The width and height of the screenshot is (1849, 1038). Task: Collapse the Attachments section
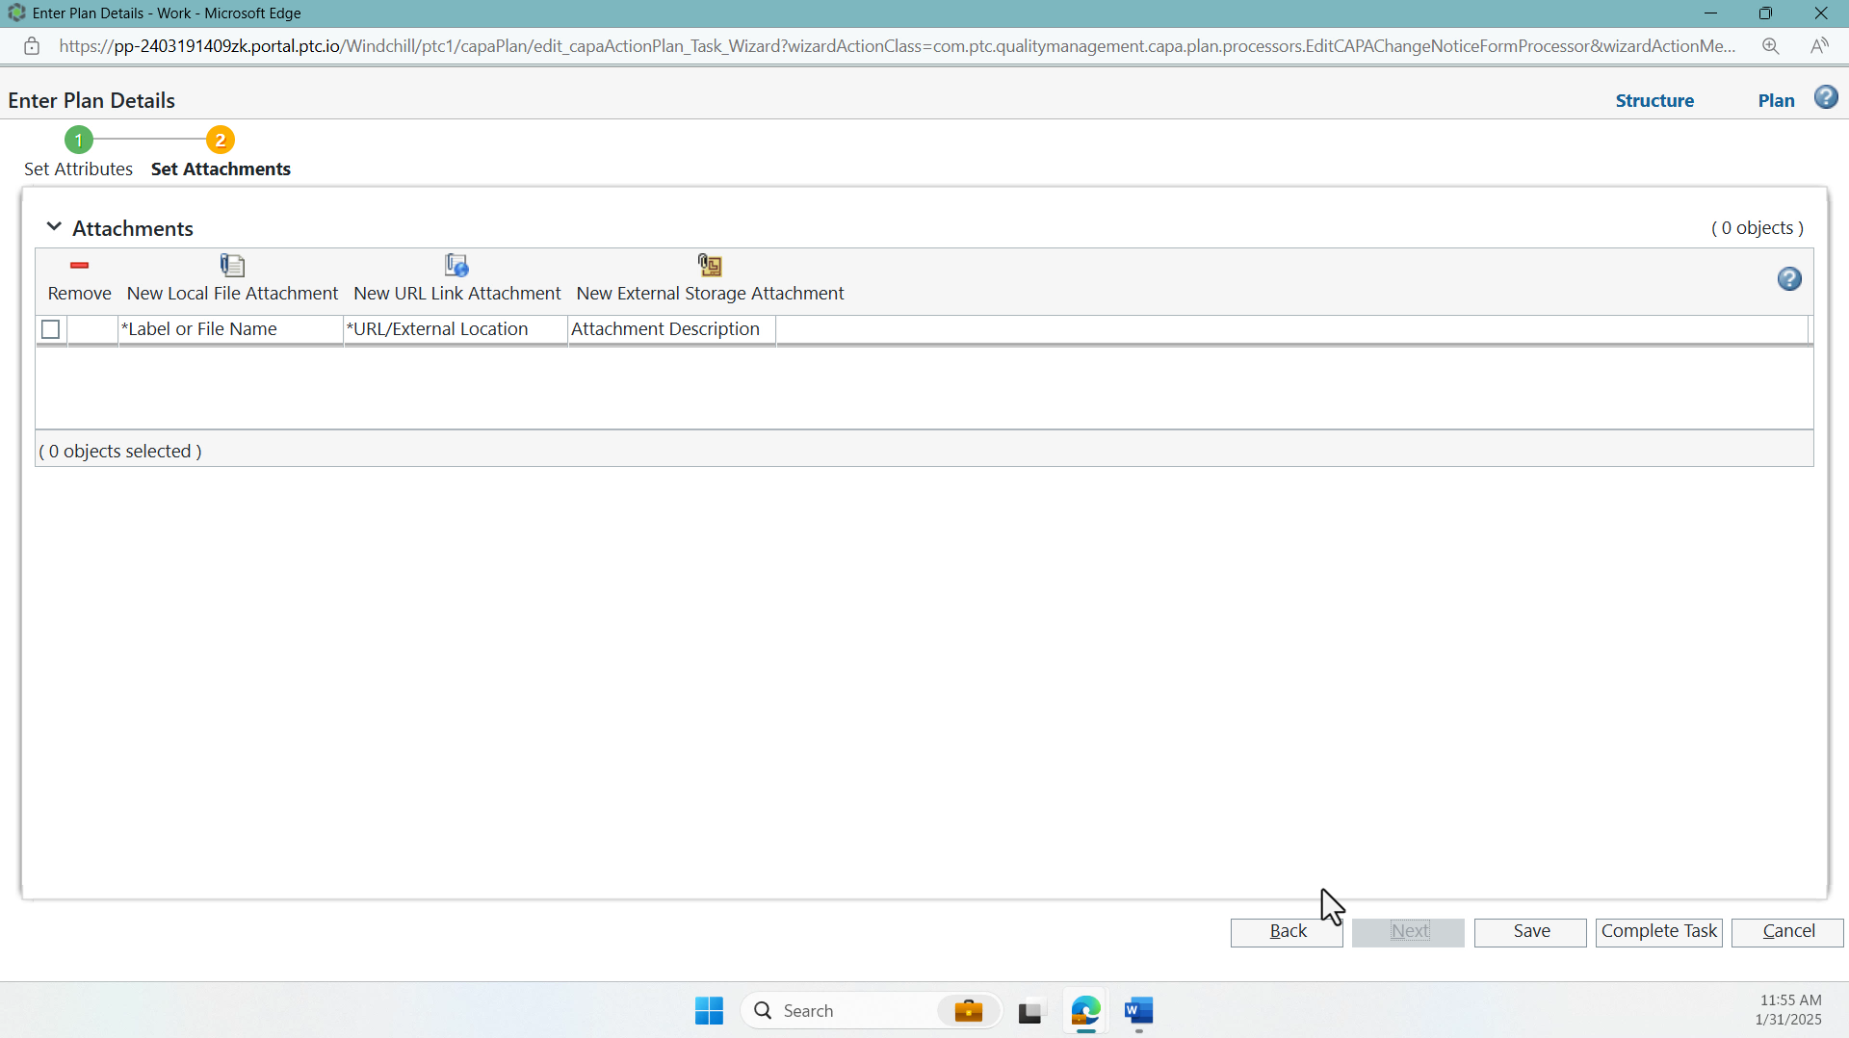(x=53, y=226)
